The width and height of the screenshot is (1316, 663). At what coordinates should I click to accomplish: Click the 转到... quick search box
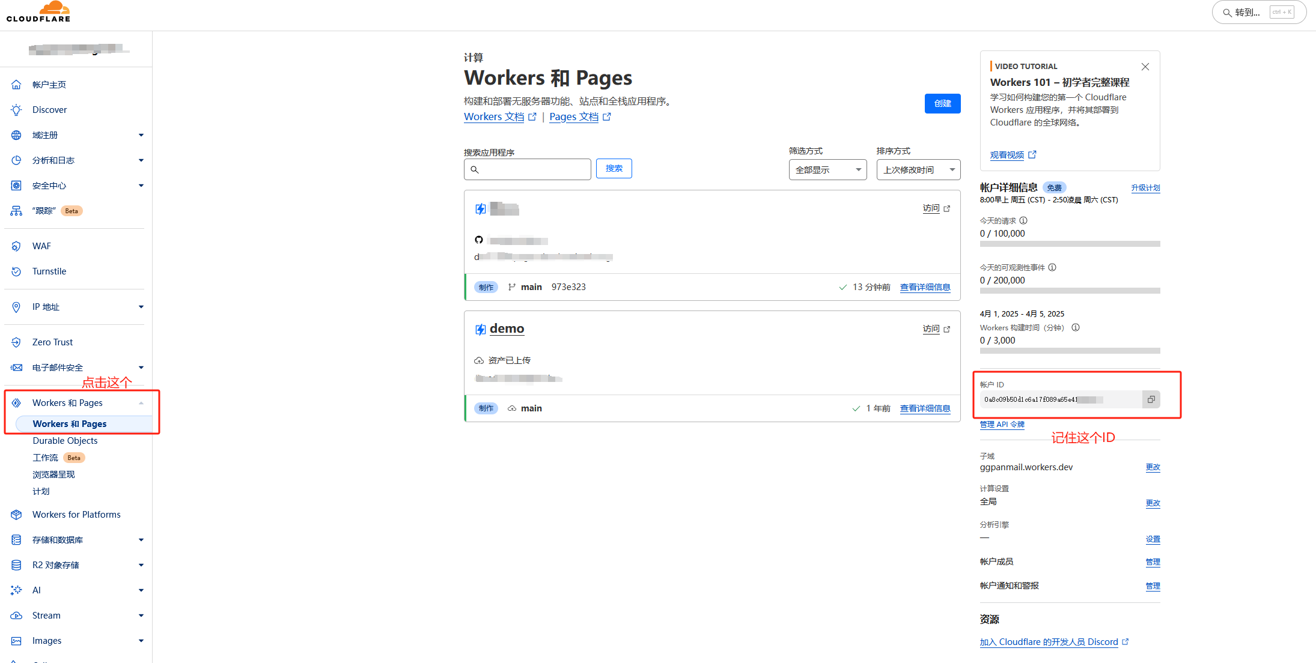coord(1258,12)
